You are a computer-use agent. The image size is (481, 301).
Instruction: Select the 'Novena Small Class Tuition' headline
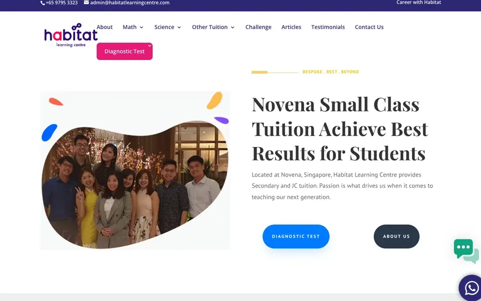coord(340,129)
